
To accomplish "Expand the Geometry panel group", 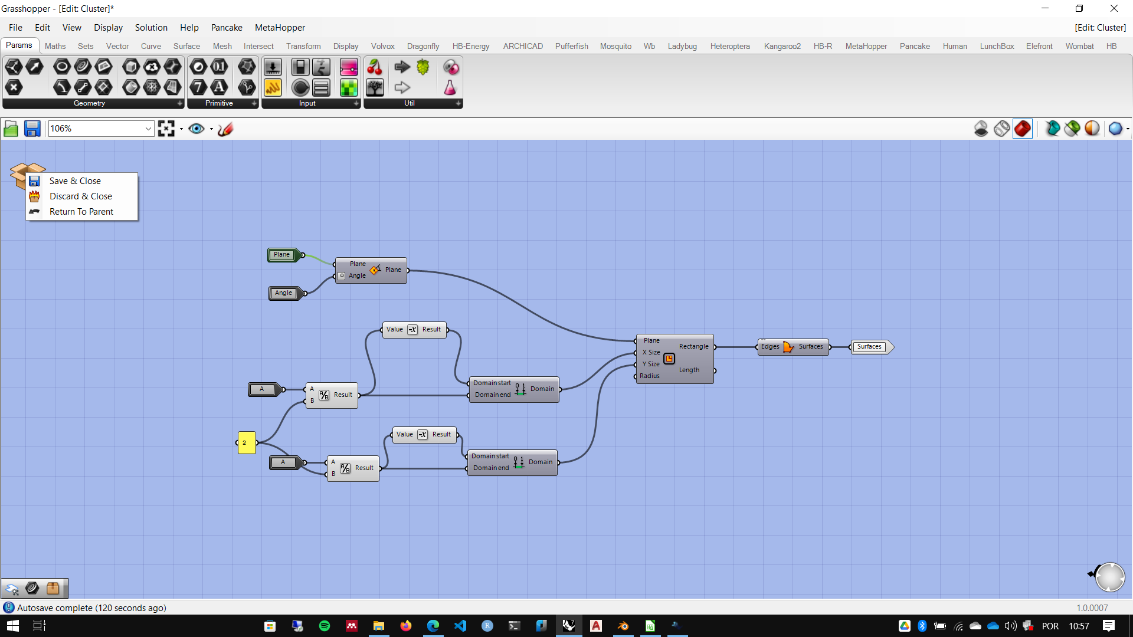I will coord(180,103).
